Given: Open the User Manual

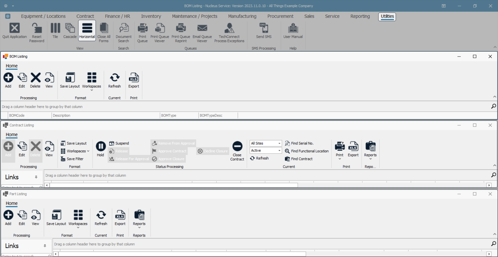Looking at the screenshot, I should point(293,31).
